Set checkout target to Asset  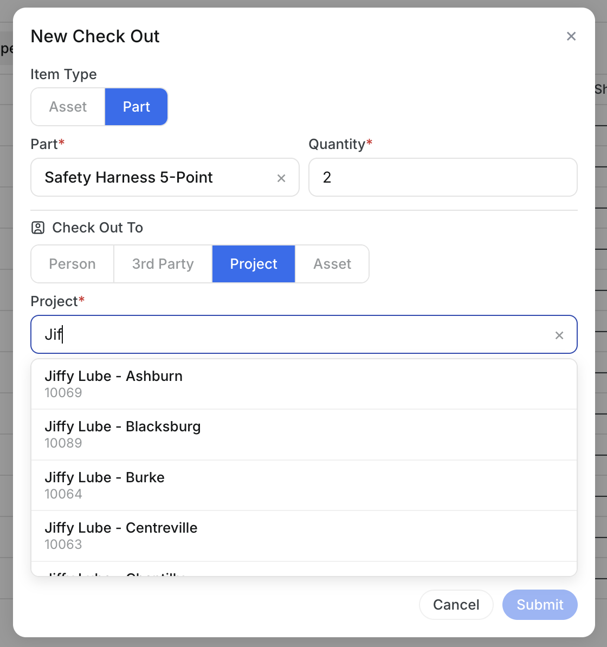(x=332, y=264)
